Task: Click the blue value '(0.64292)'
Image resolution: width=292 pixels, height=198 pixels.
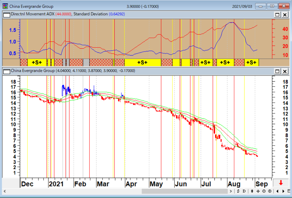Action: [x=117, y=14]
